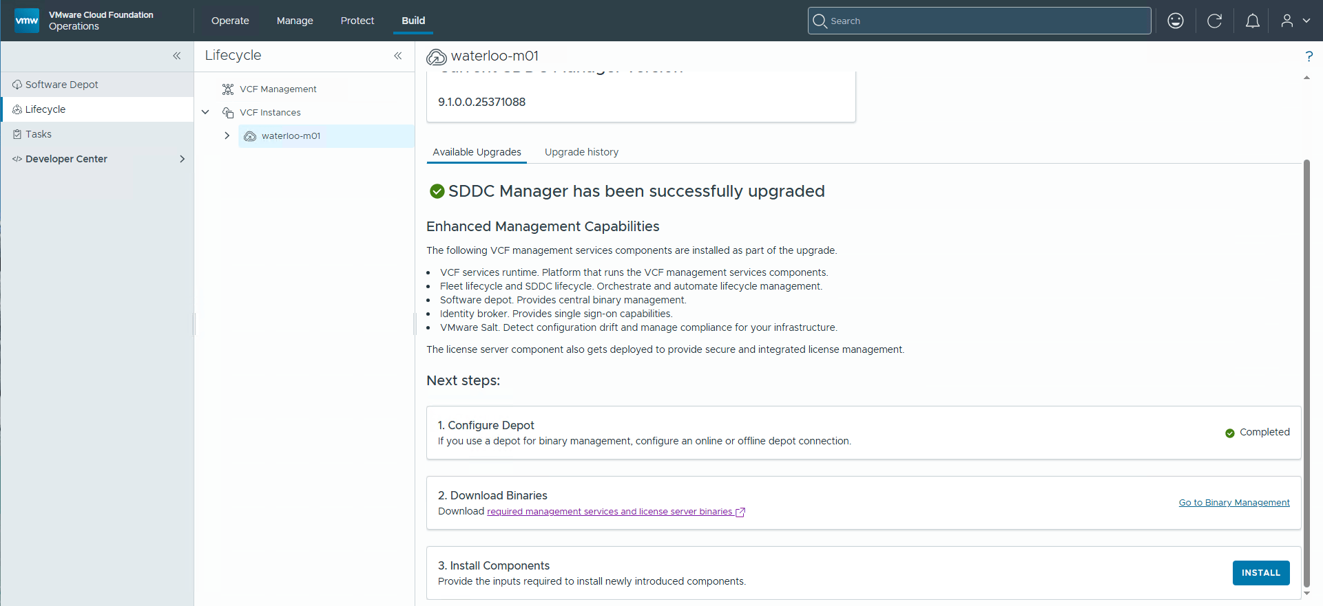1323x606 pixels.
Task: Click the Configure Depot completed check icon
Action: click(1230, 433)
